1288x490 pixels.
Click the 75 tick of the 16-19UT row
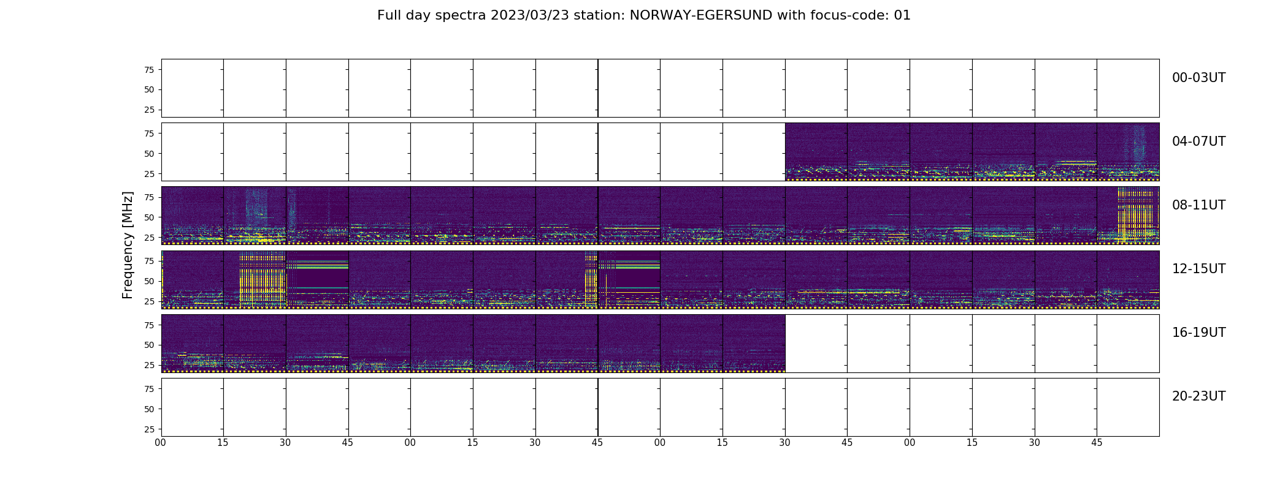(149, 325)
